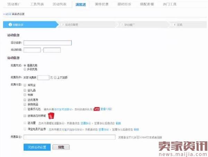The image size is (208, 157).
Task: Click 刷新 link in 淘宝电影代金券 row
Action: (x=136, y=129)
